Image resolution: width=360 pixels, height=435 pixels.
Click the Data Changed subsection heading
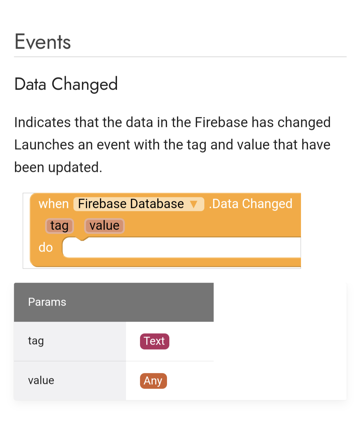coord(66,84)
